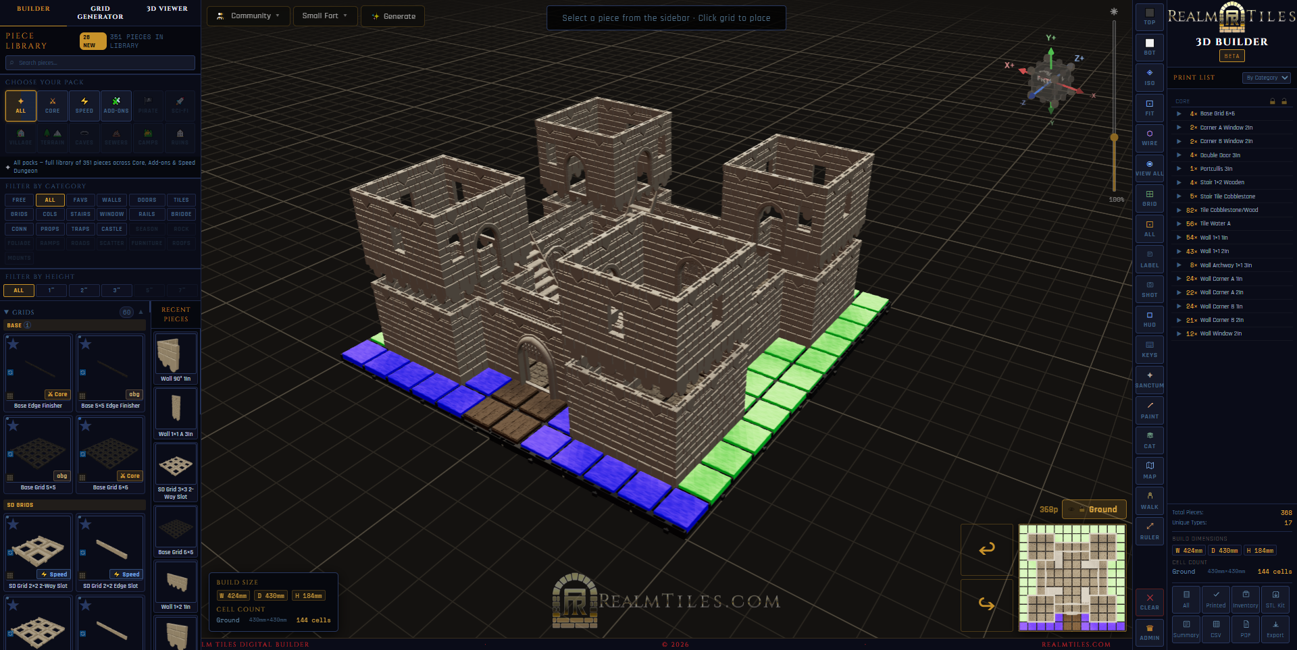1297x650 pixels.
Task: Switch to the GRID GENERATOR tab
Action: (100, 13)
